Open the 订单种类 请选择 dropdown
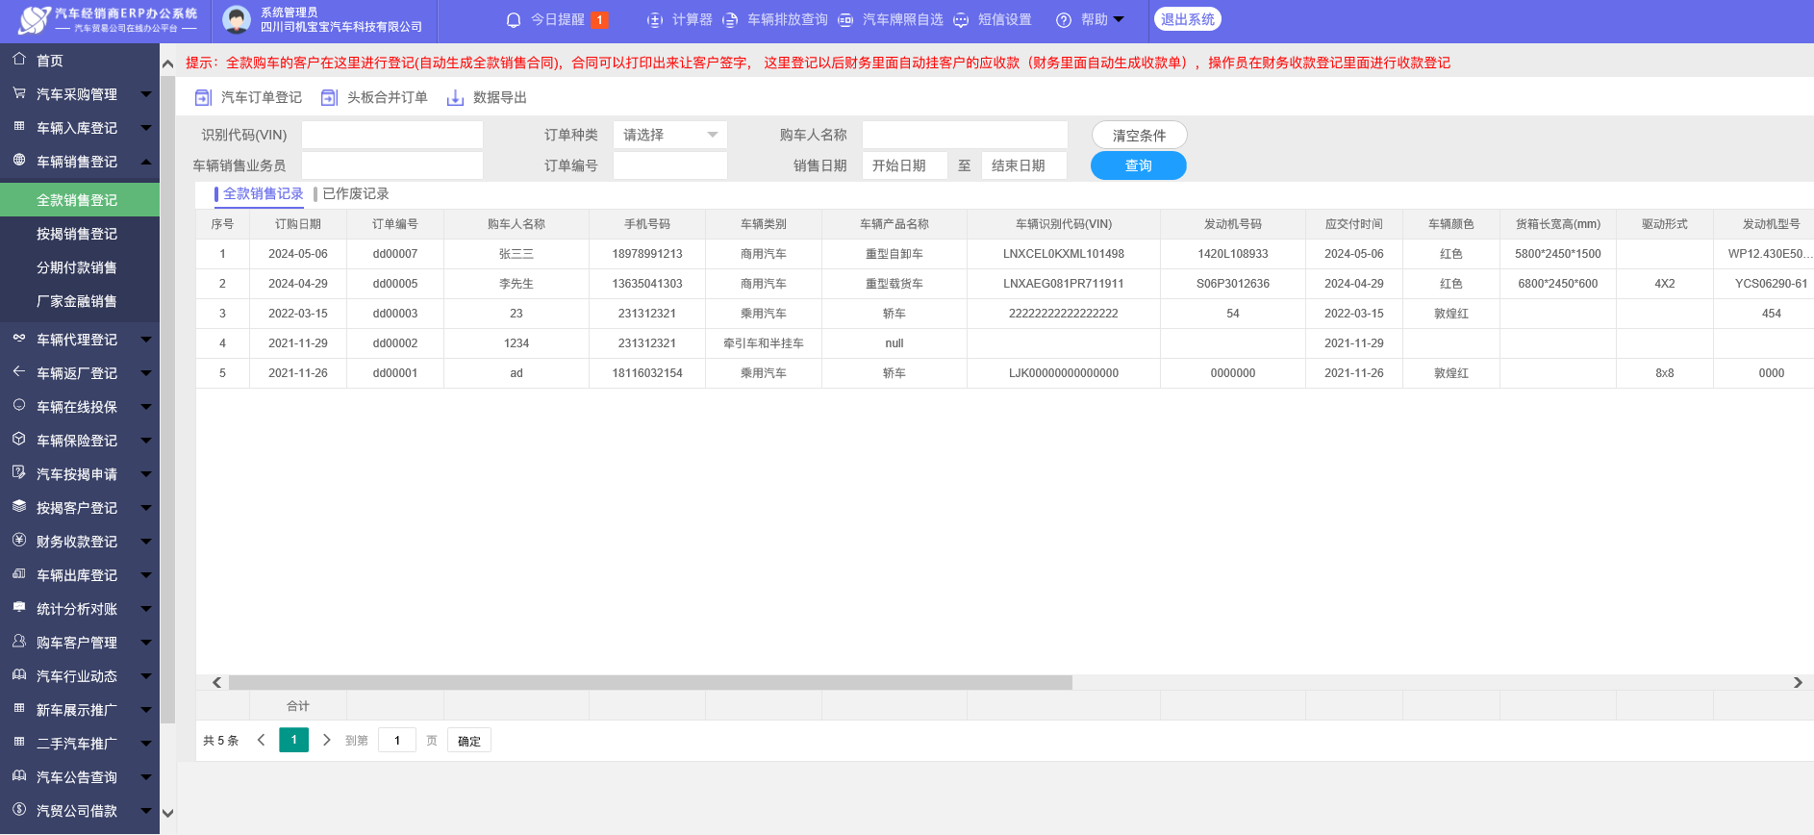Image resolution: width=1814 pixels, height=835 pixels. click(669, 135)
